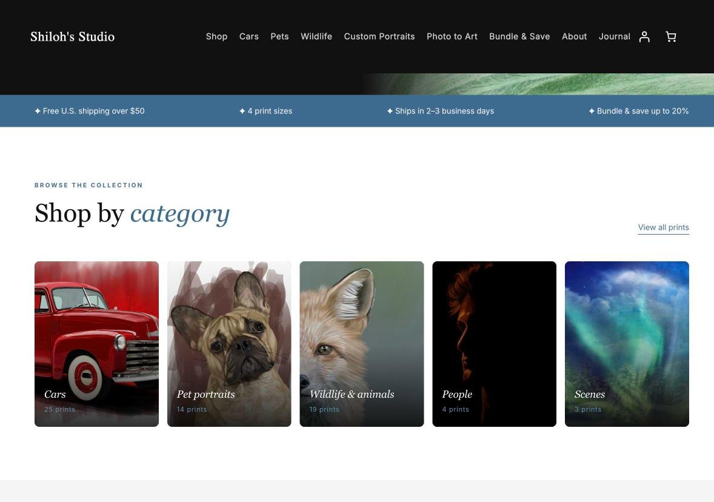Open Bundle & Save page

tap(519, 36)
